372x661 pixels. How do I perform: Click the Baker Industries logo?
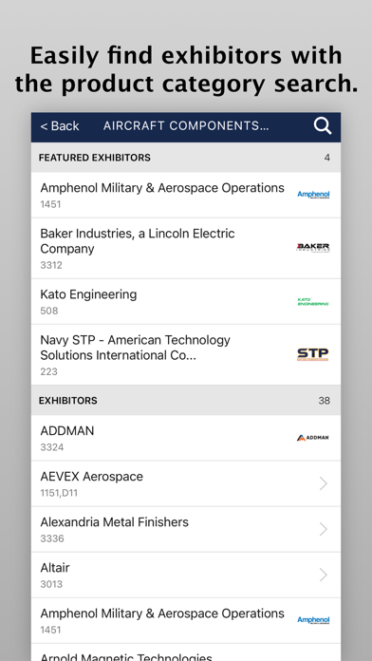tap(313, 248)
